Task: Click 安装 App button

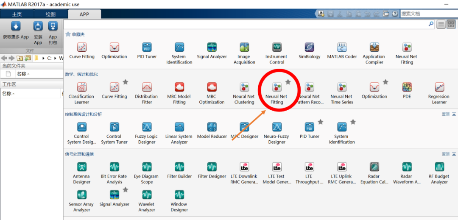Action: pos(38,33)
